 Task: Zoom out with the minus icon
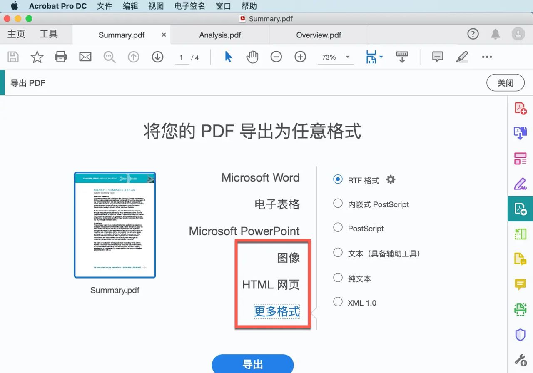coord(276,57)
